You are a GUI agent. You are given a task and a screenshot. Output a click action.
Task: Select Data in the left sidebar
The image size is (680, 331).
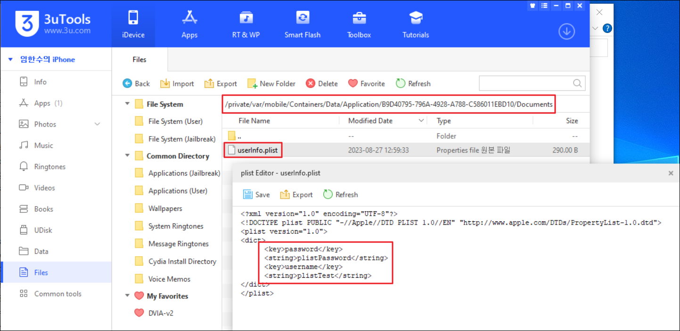coord(56,251)
